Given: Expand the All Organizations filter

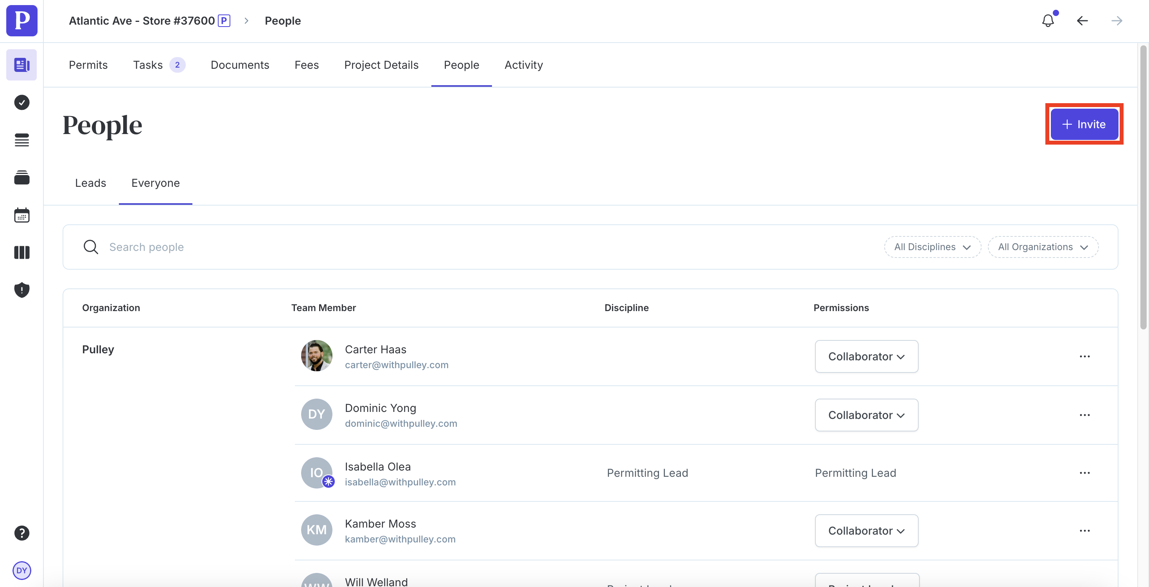Looking at the screenshot, I should 1042,247.
